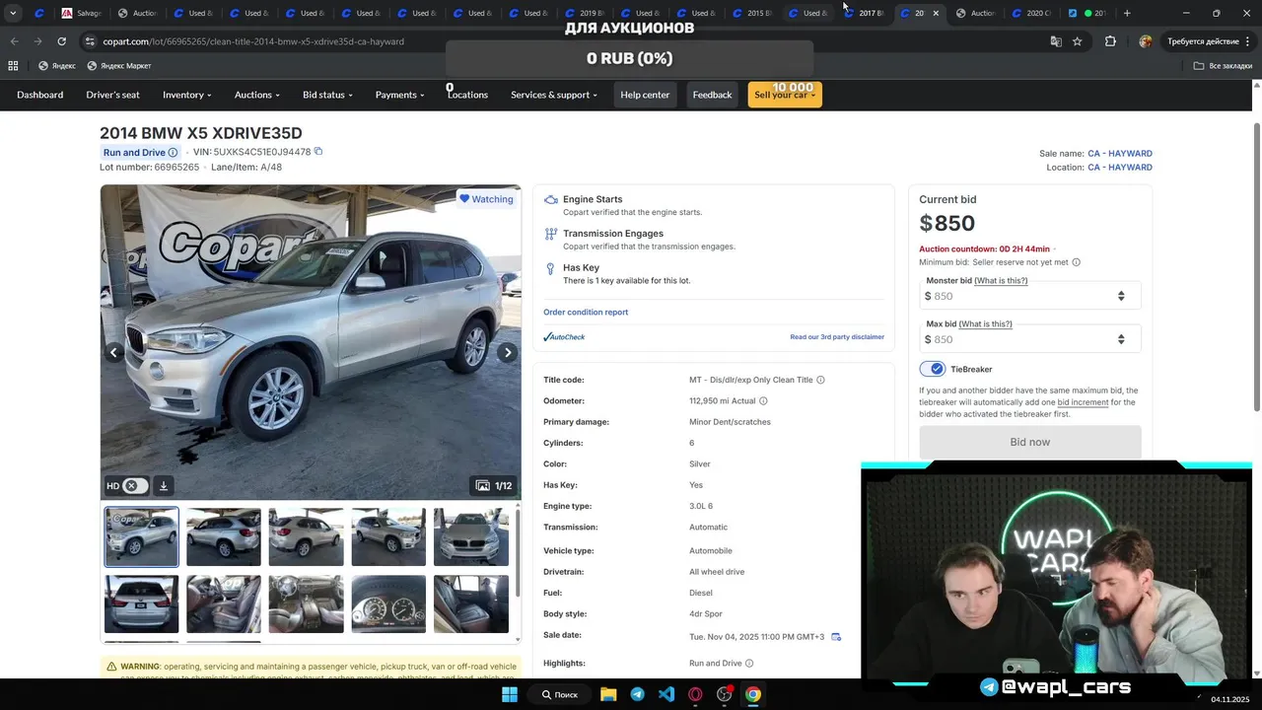Open the Title code info icon
Viewport: 1262px width, 710px height.
(x=820, y=380)
